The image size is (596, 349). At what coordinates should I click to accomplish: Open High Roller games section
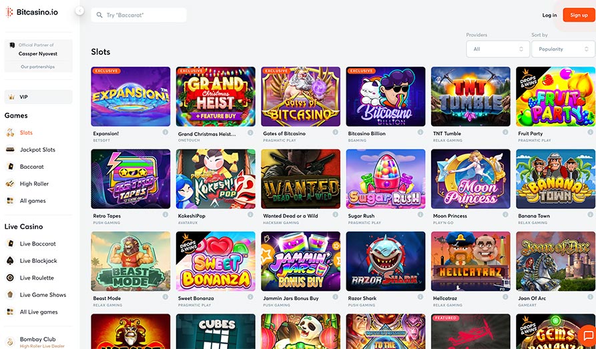point(34,184)
